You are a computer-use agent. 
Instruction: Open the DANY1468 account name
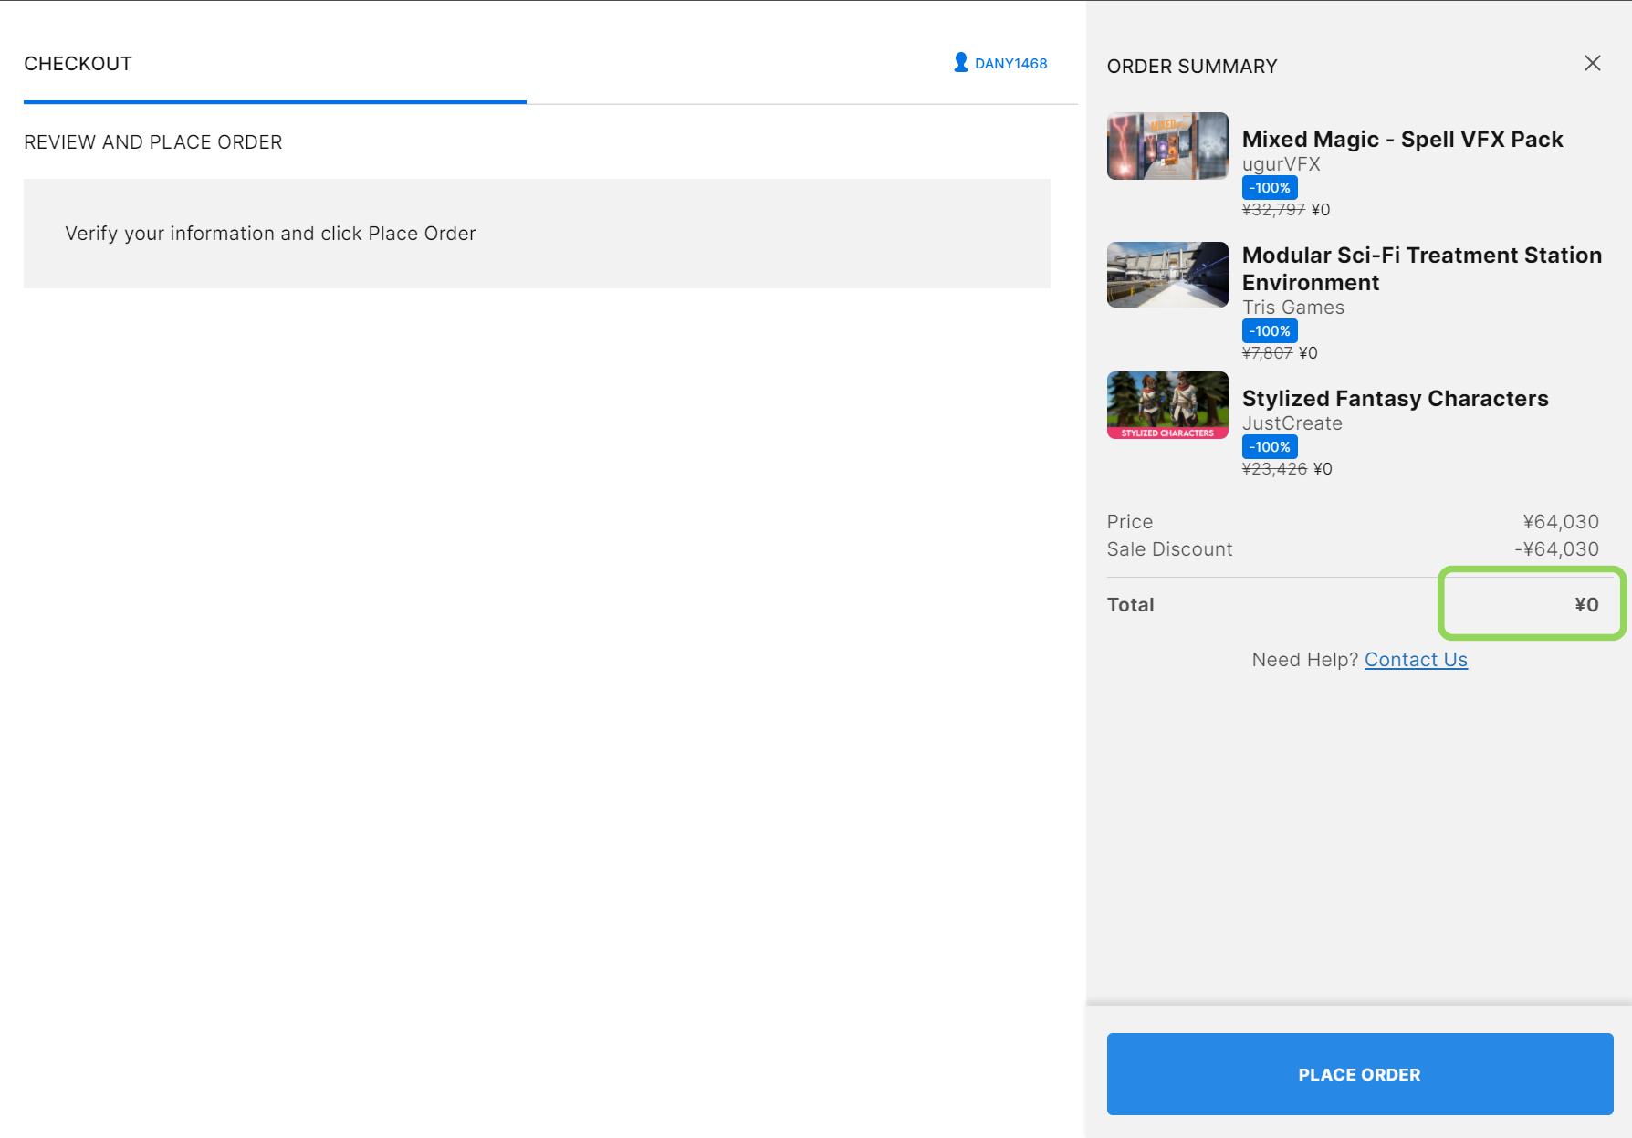click(x=1010, y=64)
